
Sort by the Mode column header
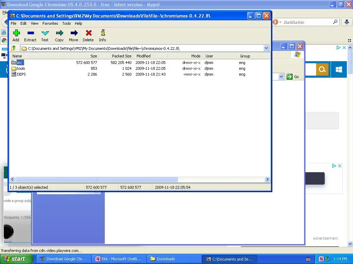coord(185,56)
